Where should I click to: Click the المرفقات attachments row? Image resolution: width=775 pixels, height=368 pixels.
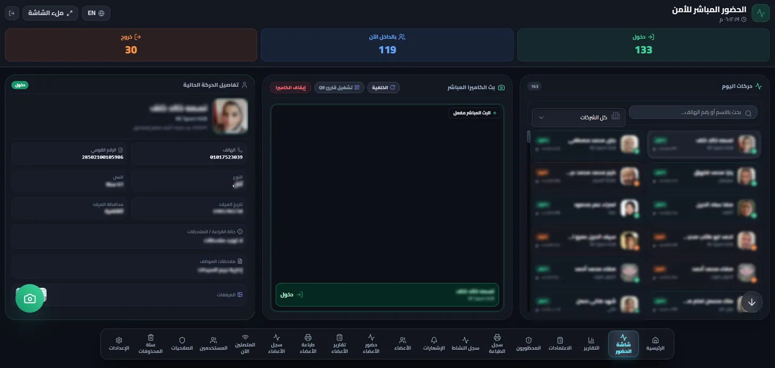(129, 295)
